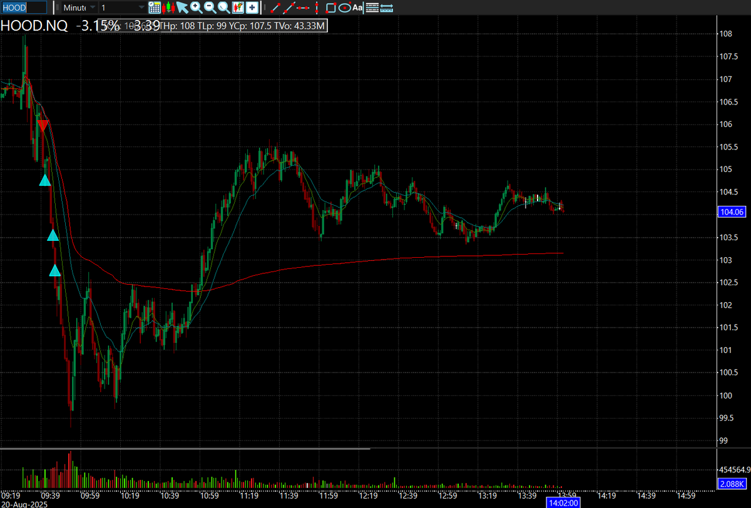Click the 09:39 time axis label
Screen dimensions: 751x508
tap(51, 495)
